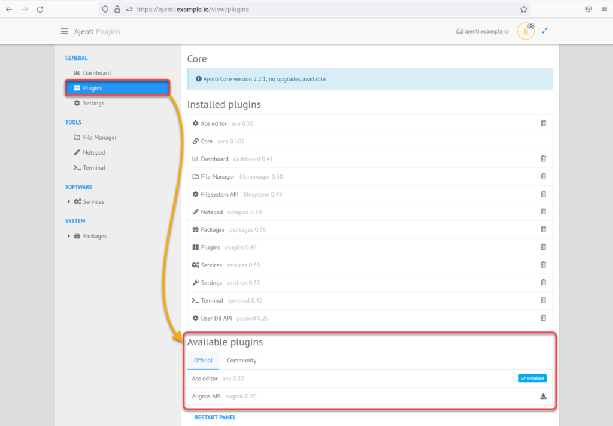This screenshot has width=613, height=426.
Task: Delete the Terminal plugin using its trash icon
Action: 543,300
